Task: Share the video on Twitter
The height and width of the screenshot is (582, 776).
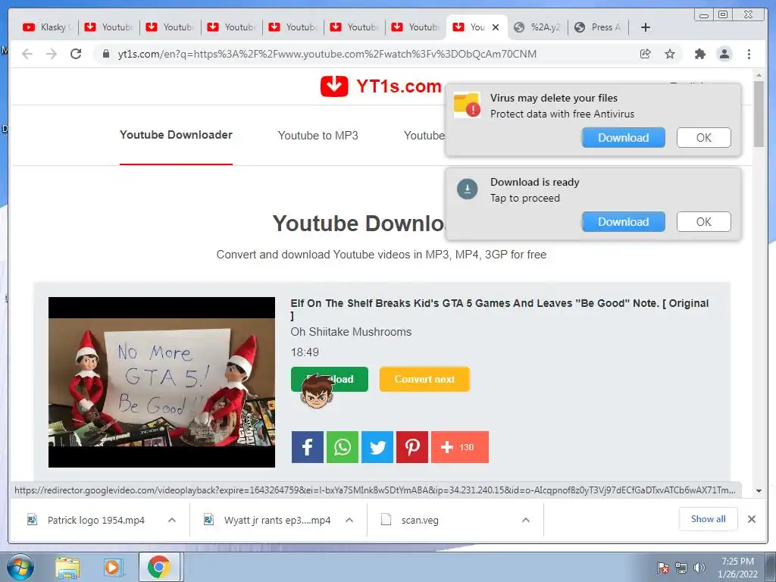Action: click(x=377, y=447)
